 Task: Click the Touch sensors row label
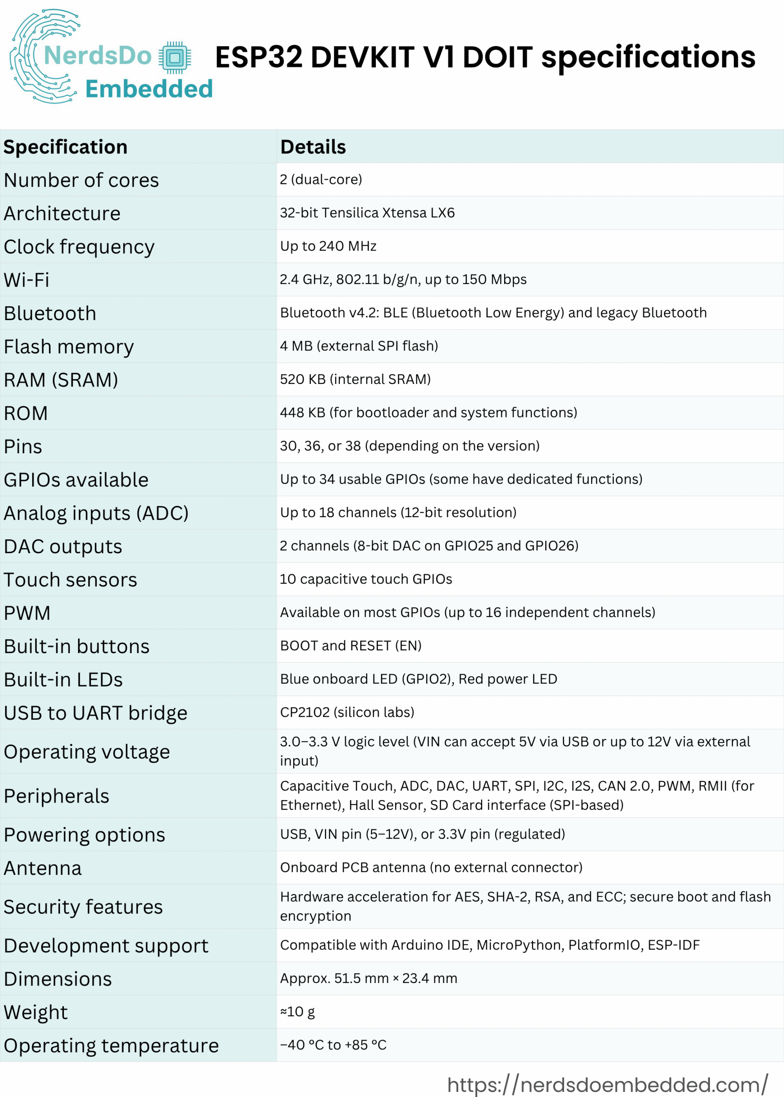(70, 580)
